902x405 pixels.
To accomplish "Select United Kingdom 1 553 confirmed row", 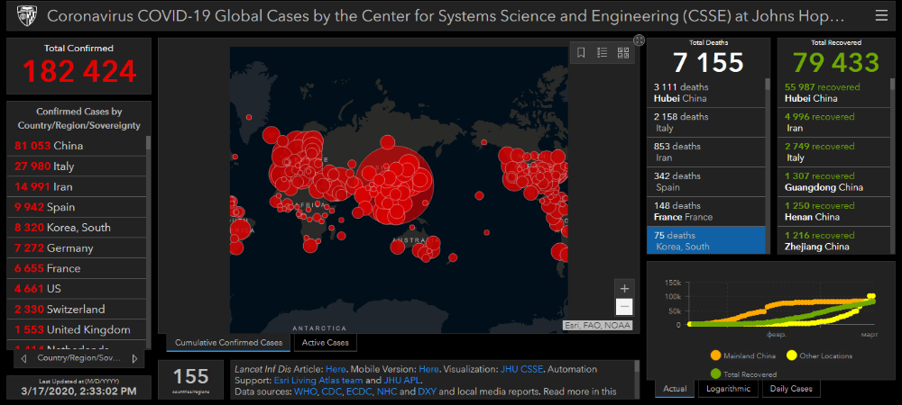I will pos(77,330).
